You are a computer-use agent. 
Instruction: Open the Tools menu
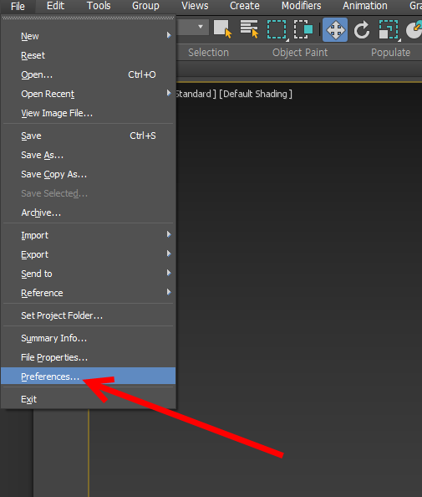(x=99, y=6)
